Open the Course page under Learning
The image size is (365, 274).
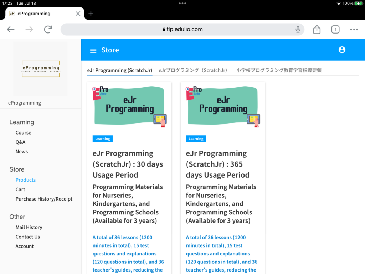pos(23,132)
